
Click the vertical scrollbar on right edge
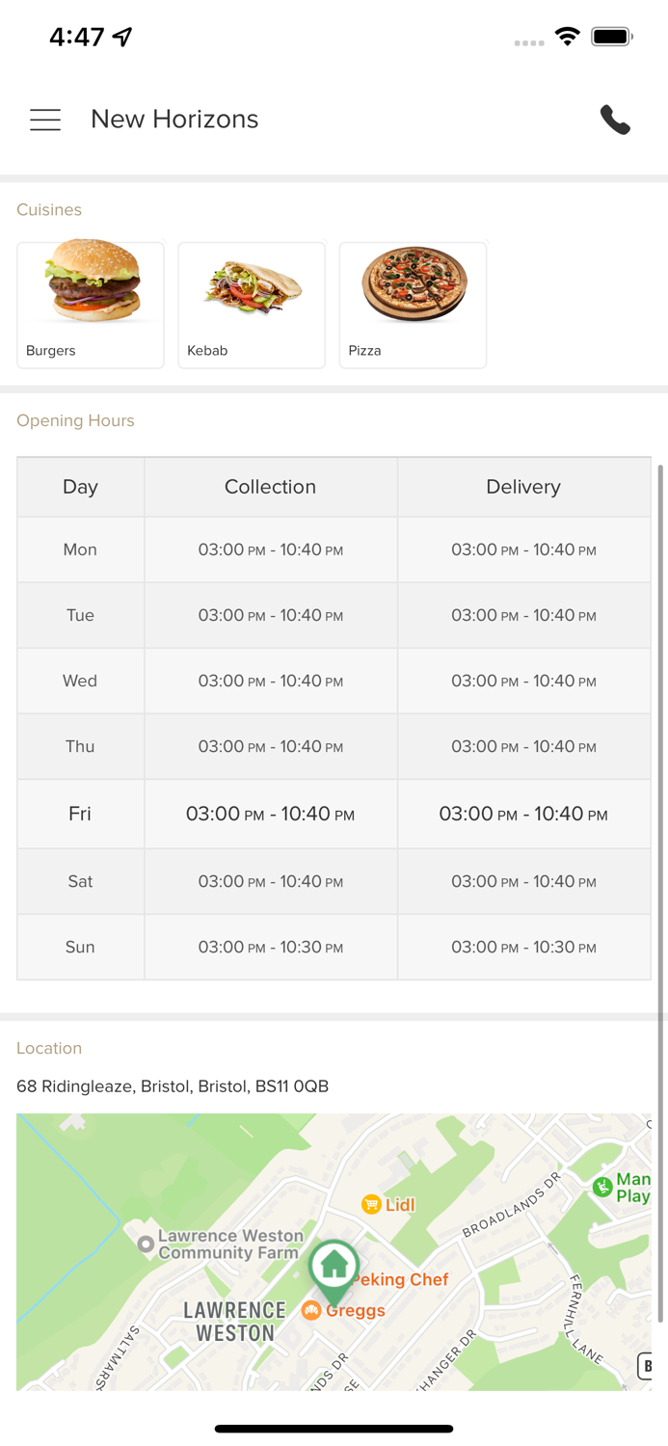pos(660,868)
